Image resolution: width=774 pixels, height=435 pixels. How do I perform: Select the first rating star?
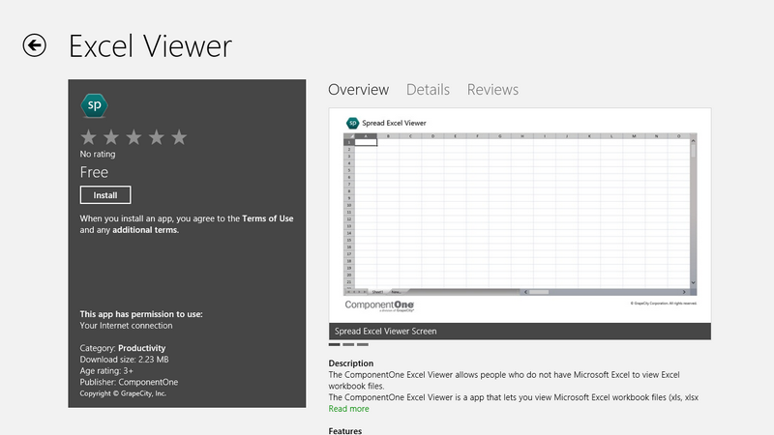(x=89, y=137)
